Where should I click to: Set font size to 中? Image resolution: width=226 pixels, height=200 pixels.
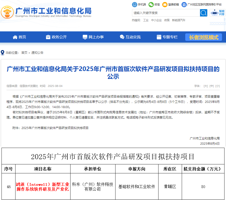point(211,86)
